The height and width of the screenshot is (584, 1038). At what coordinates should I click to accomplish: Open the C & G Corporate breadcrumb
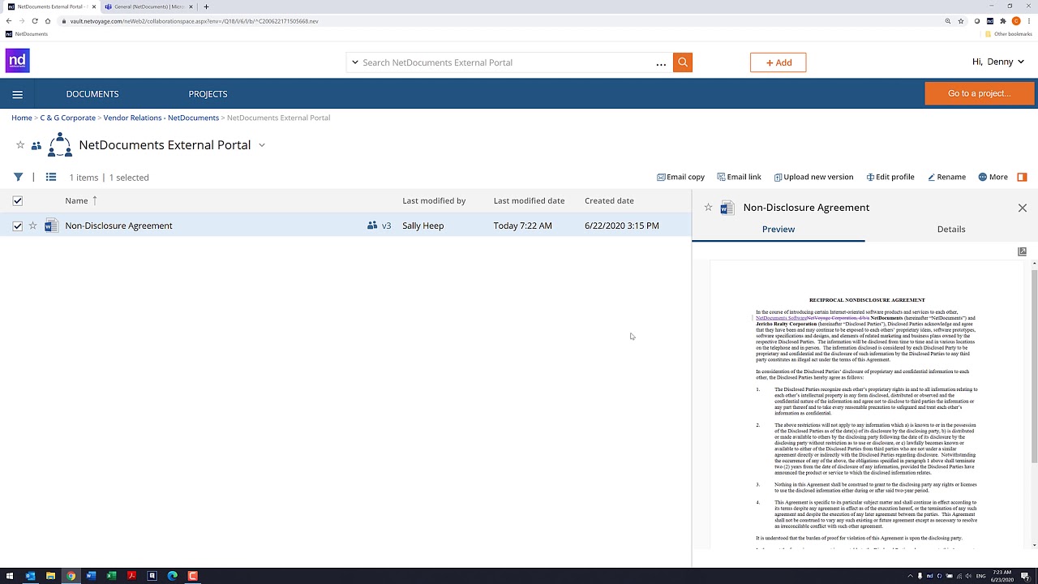(67, 118)
